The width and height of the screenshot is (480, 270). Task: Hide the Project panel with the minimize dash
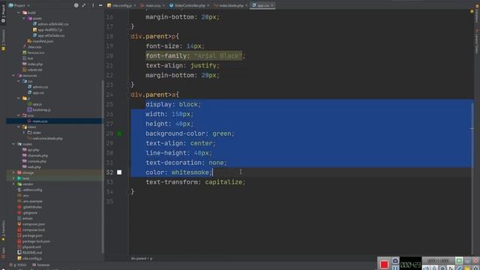coord(100,5)
